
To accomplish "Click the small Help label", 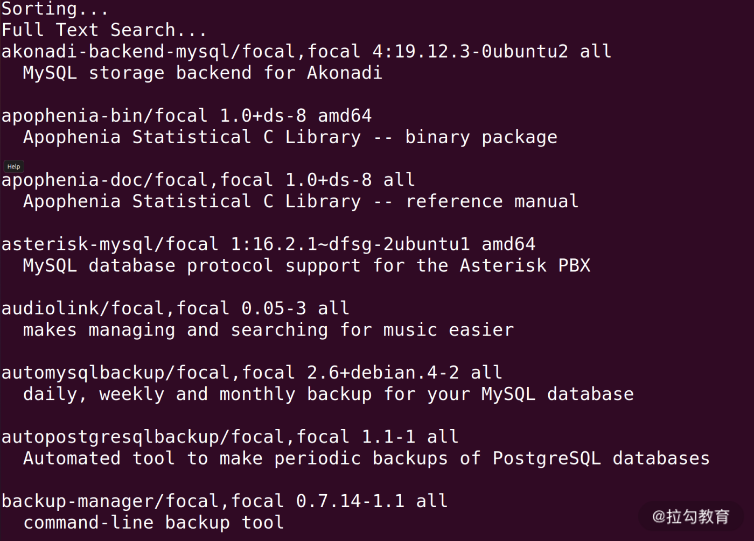I will coord(13,167).
